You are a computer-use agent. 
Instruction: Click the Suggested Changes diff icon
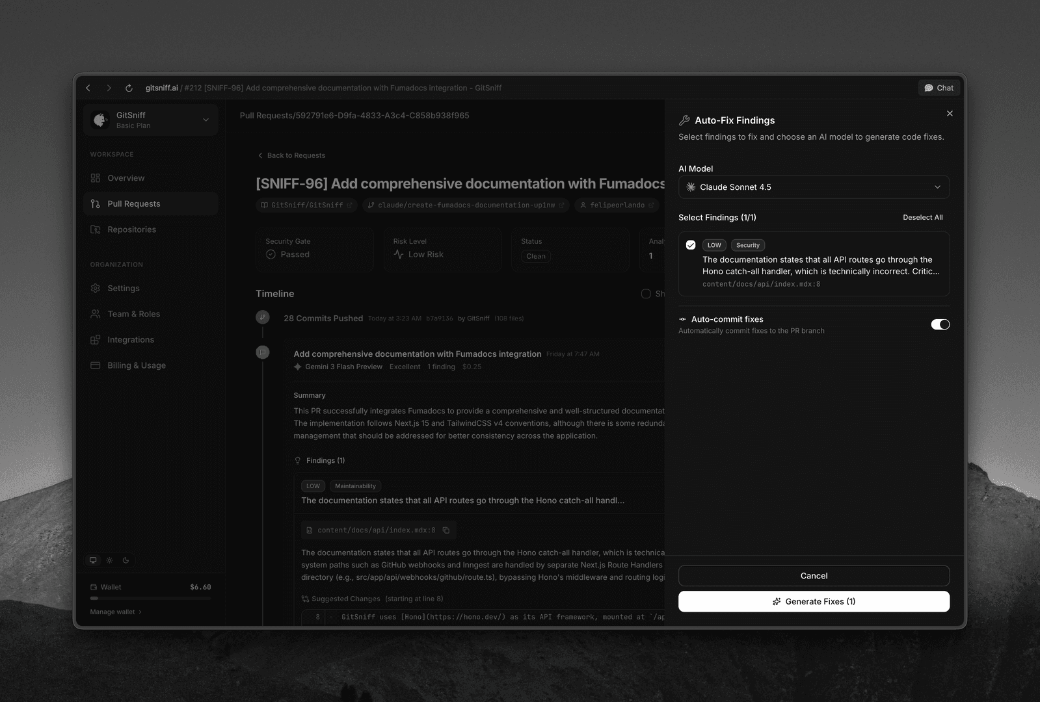click(305, 599)
